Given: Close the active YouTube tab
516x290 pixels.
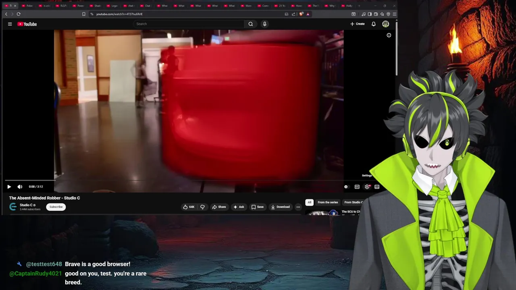Looking at the screenshot, I should (x=15, y=6).
